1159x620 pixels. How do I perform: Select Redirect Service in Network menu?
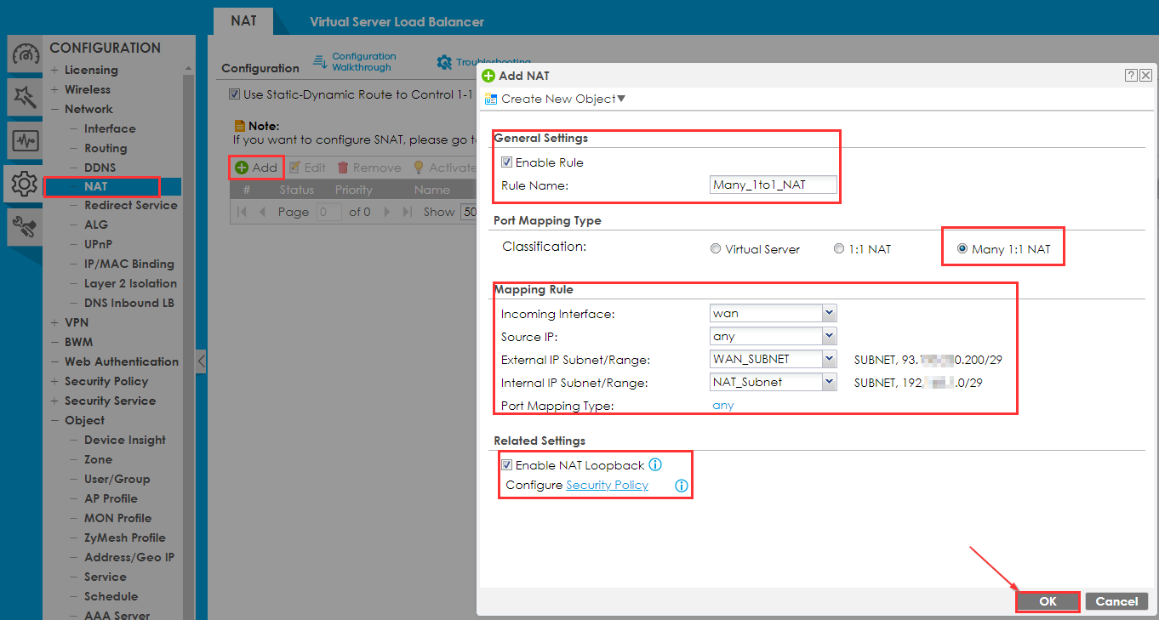tap(130, 205)
